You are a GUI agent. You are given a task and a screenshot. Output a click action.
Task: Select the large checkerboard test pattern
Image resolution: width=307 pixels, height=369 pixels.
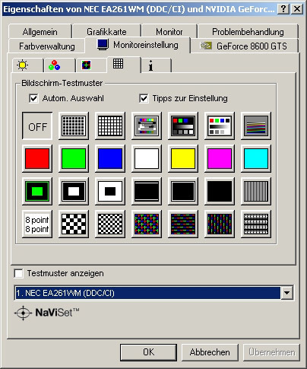[74, 224]
